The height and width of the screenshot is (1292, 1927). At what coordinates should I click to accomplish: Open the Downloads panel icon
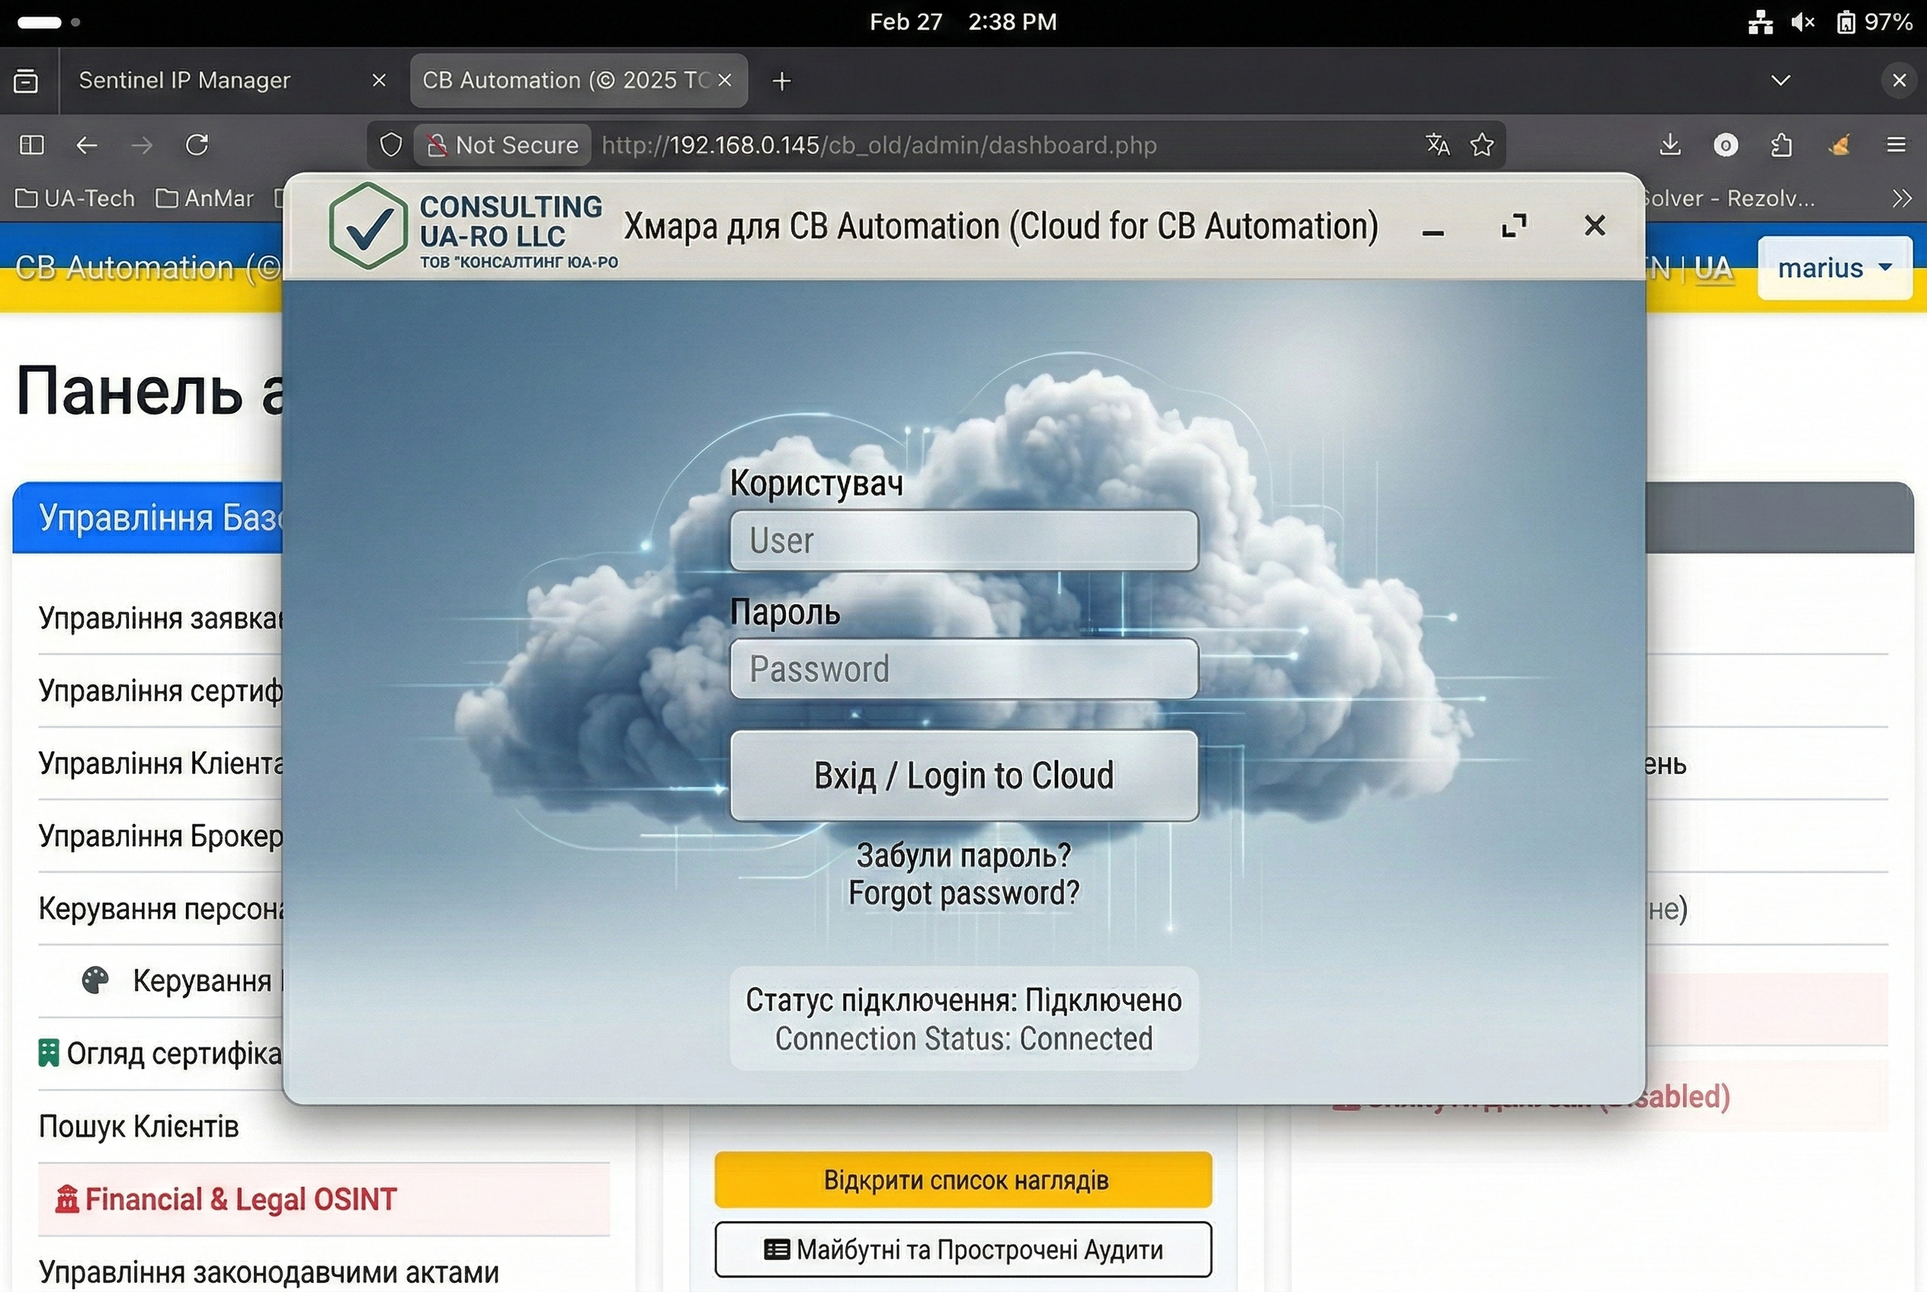tap(1669, 144)
